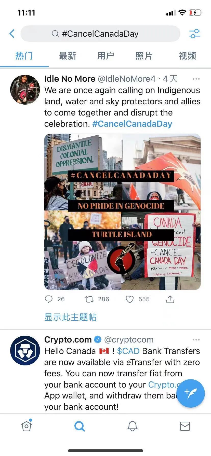Switch to 最新 tab

point(68,56)
